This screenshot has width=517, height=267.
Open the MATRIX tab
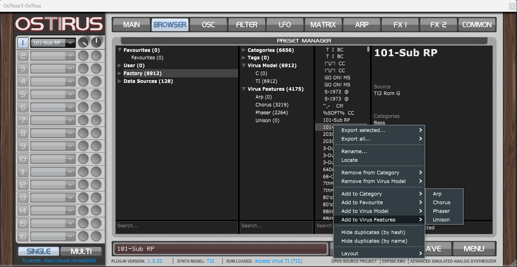click(x=323, y=25)
